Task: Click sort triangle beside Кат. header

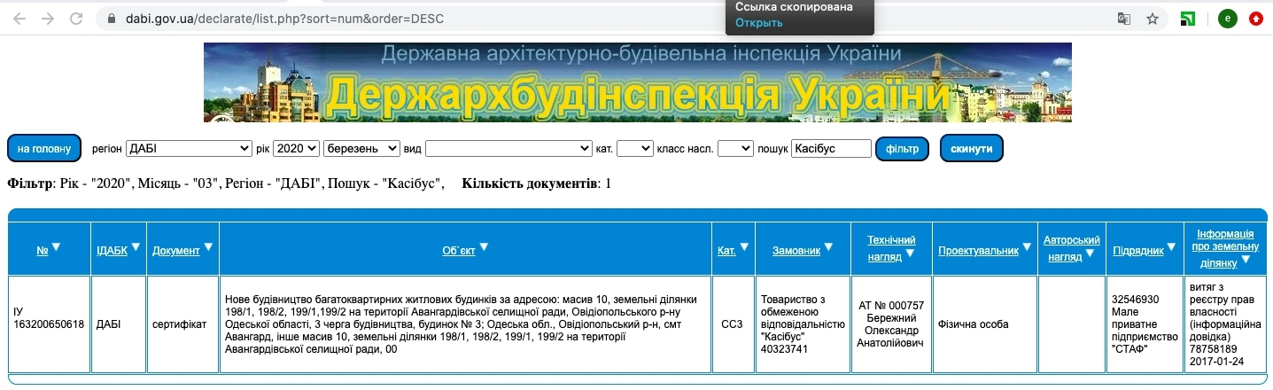Action: click(x=744, y=247)
